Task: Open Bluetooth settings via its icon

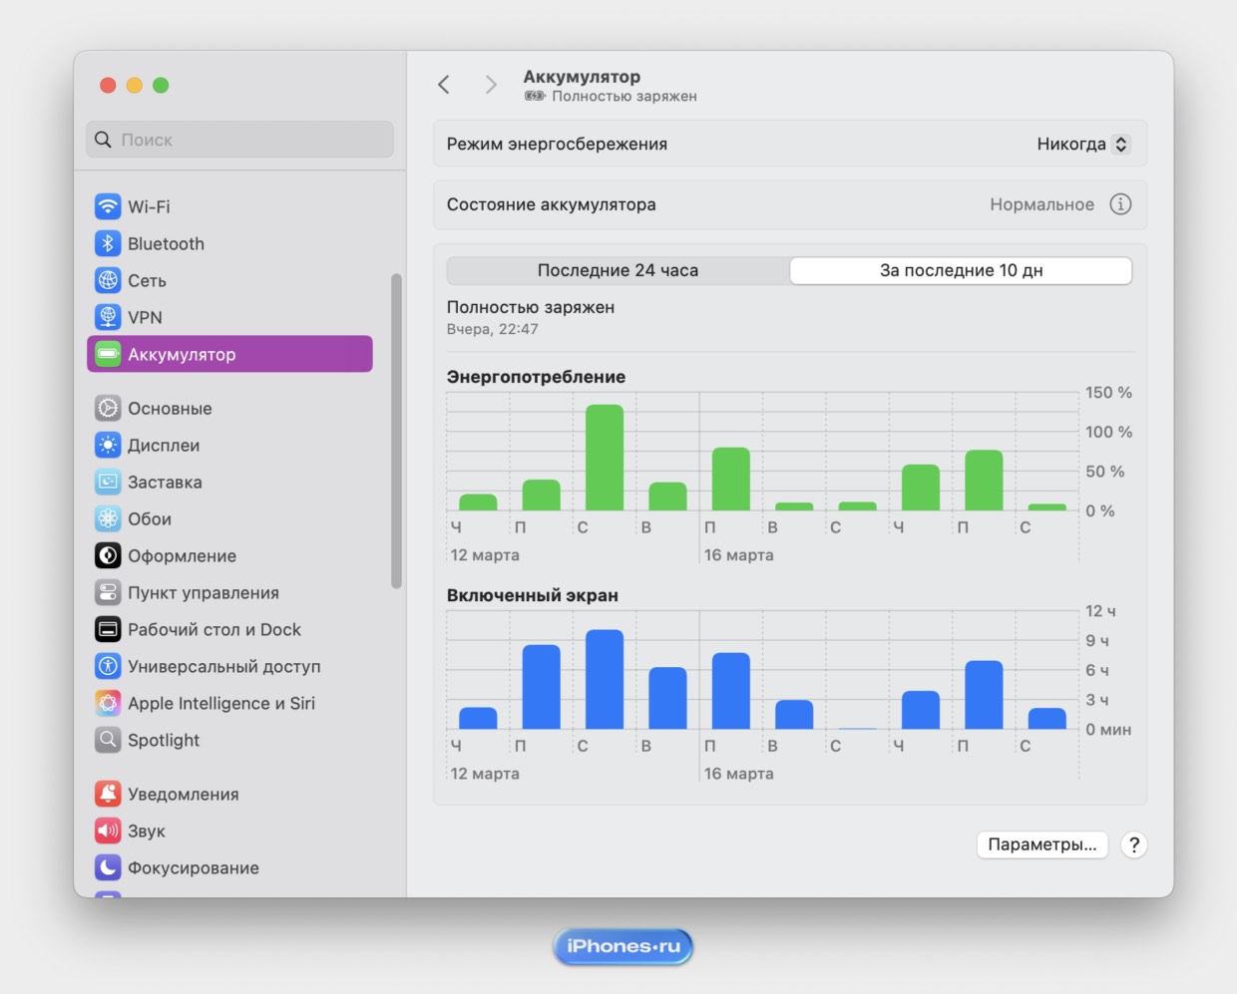Action: pos(108,243)
